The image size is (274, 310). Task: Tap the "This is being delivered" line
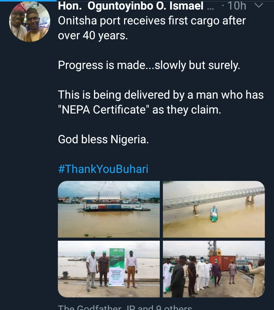tap(161, 95)
